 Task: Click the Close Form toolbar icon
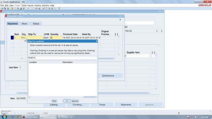24,9
